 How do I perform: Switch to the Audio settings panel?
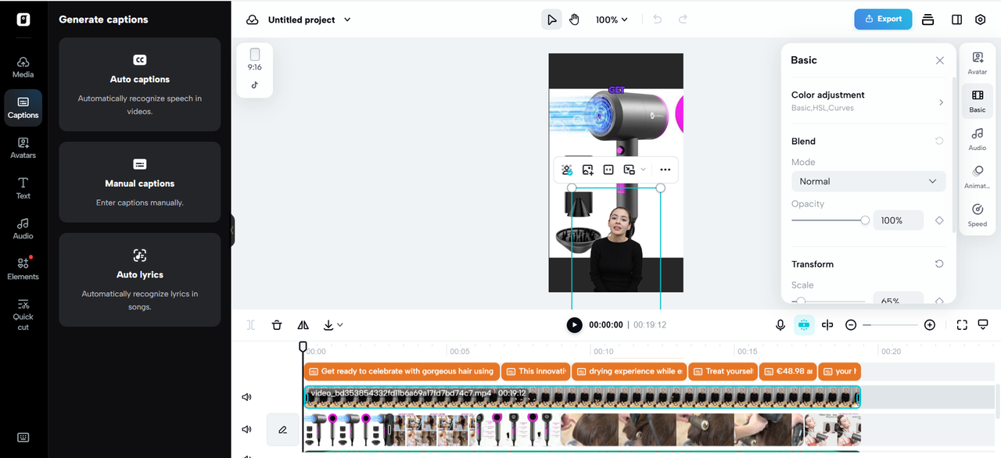click(x=977, y=139)
